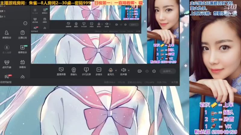The height and width of the screenshot is (135, 241).
Task: Click the record video icon in main toolbar
Action: coord(140,71)
